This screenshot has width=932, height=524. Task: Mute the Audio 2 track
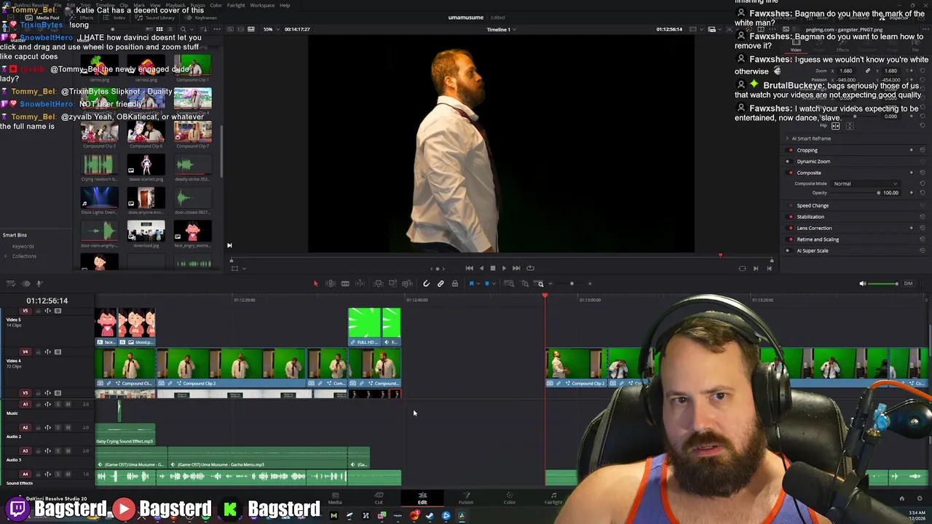[x=68, y=428]
